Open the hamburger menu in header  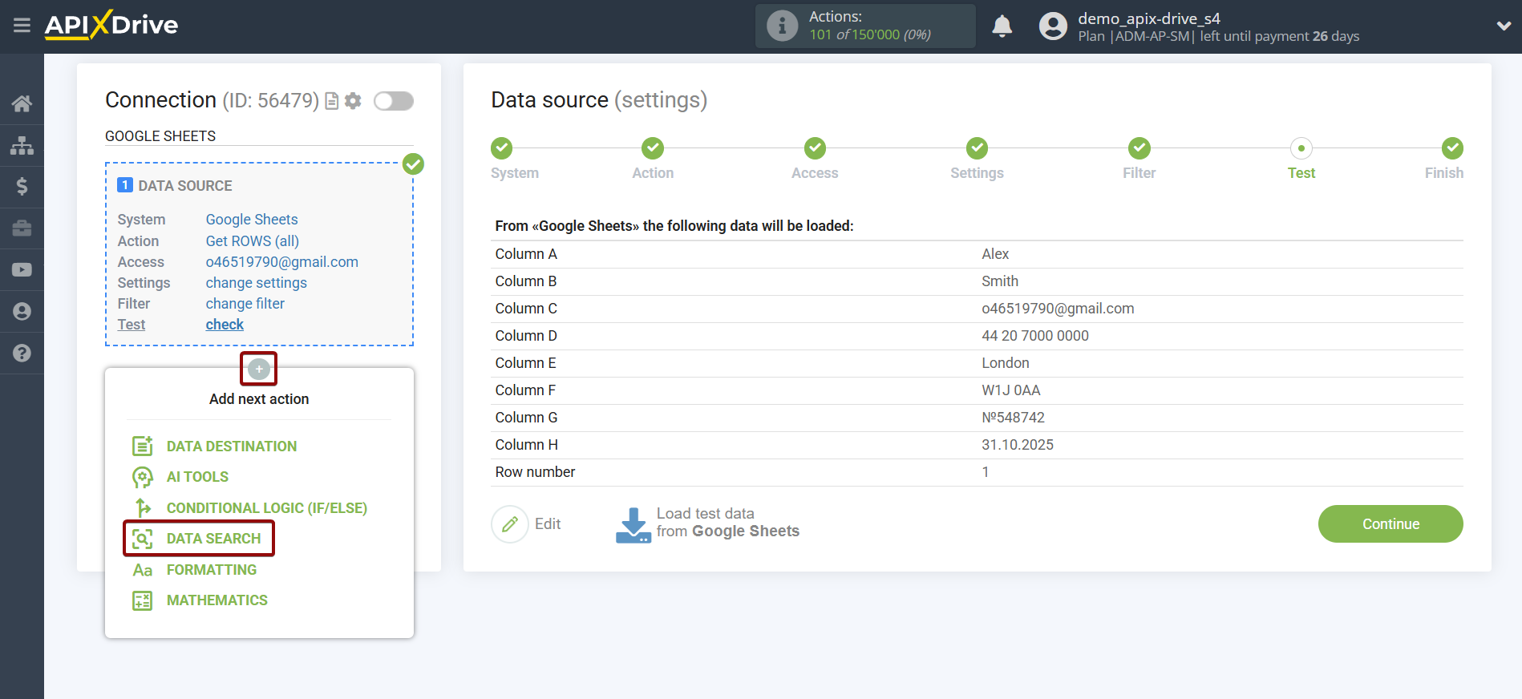click(x=22, y=26)
